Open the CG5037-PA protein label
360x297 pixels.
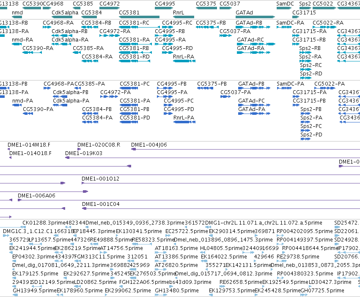pos(236,92)
